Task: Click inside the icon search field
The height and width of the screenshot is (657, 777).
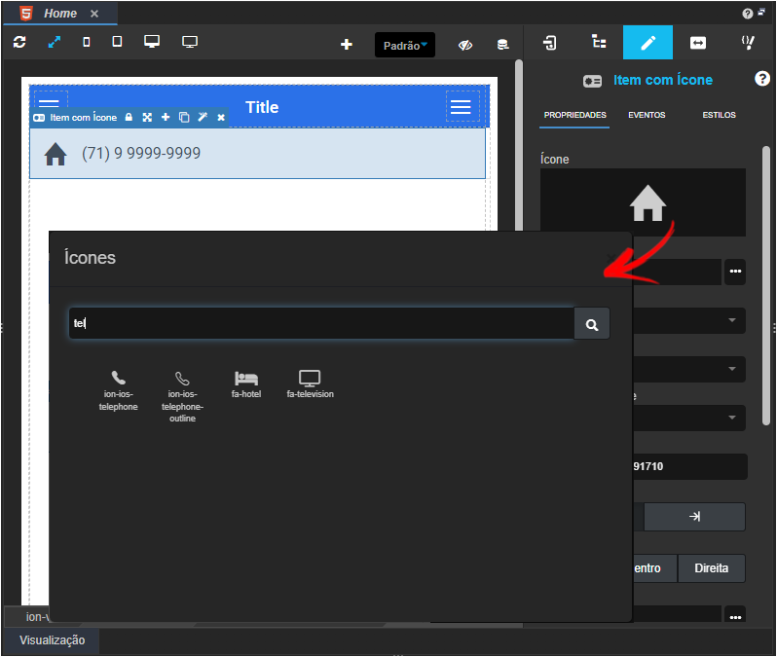Action: 321,323
